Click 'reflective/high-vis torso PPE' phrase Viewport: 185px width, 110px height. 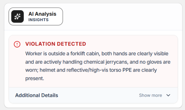(x=99, y=70)
